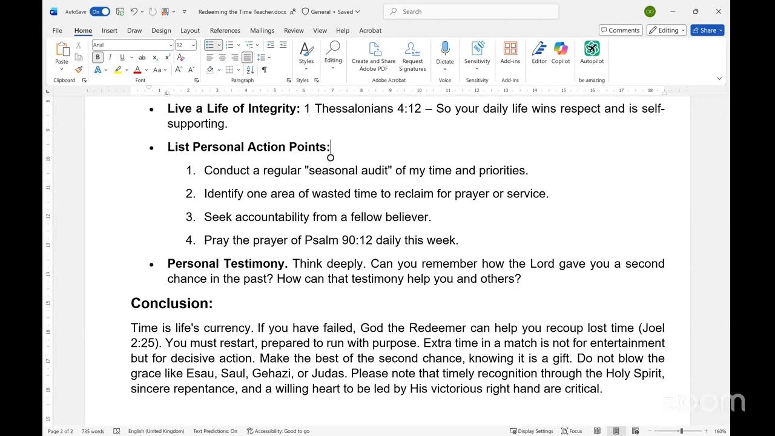Open the Font dialog launcher
Image resolution: width=775 pixels, height=436 pixels.
tap(196, 81)
